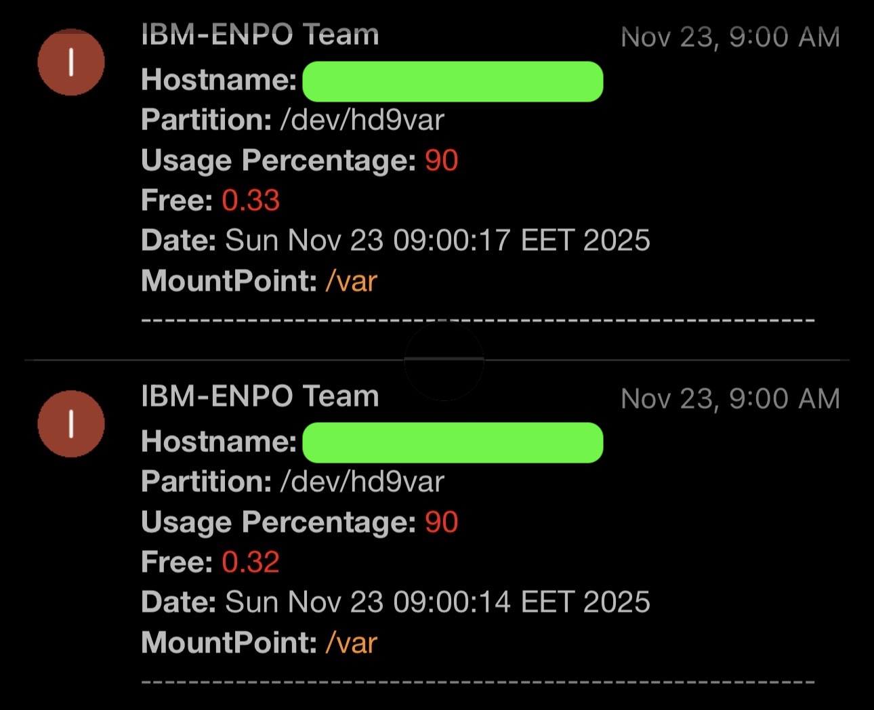Click the red Free value 0.32
874x710 pixels.
tap(251, 562)
